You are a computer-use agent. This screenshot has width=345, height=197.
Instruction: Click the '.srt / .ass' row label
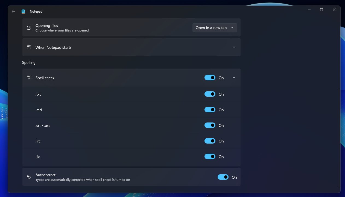click(x=43, y=125)
